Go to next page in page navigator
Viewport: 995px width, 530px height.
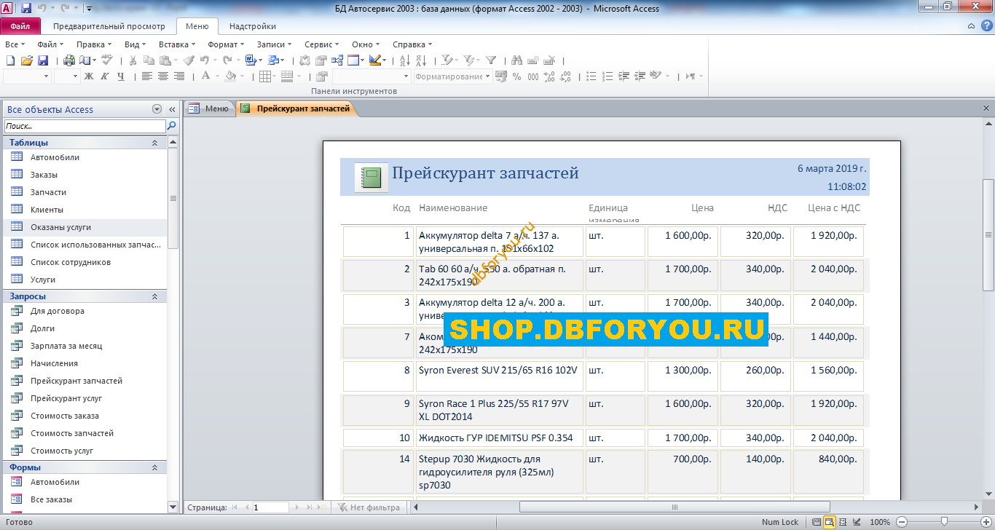(x=297, y=507)
